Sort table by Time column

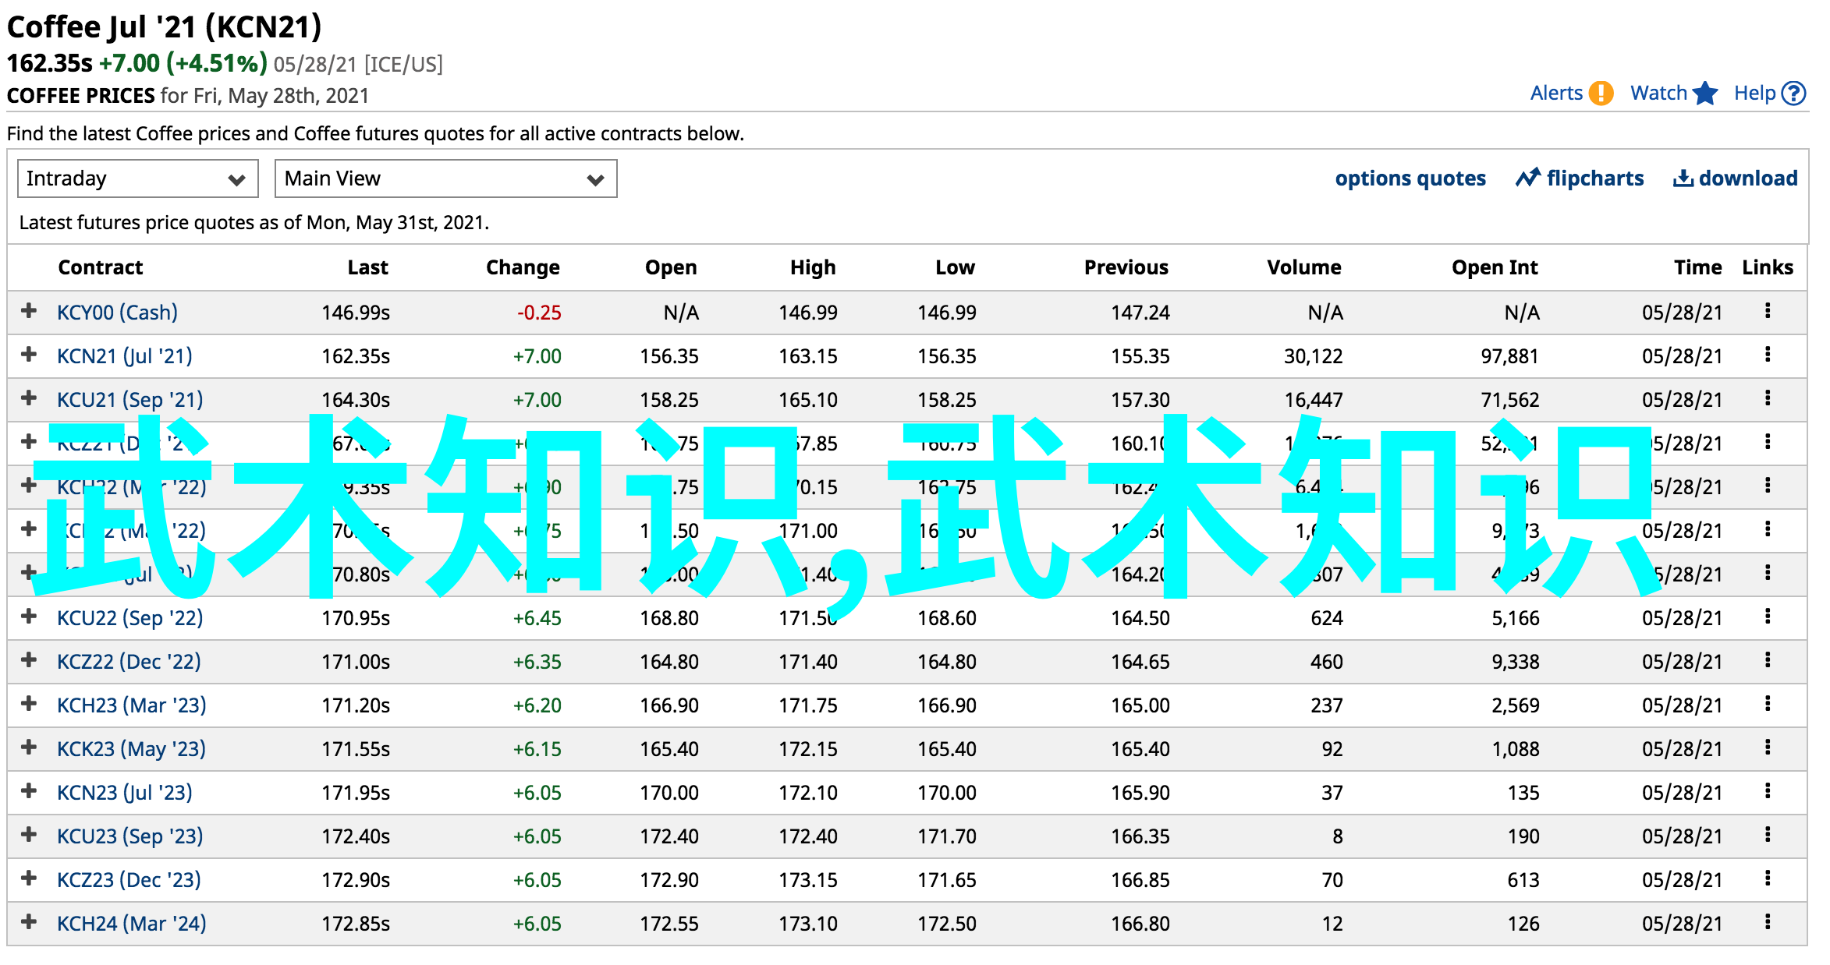1697,267
